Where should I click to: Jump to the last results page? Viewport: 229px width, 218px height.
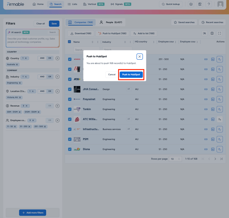click(221, 159)
